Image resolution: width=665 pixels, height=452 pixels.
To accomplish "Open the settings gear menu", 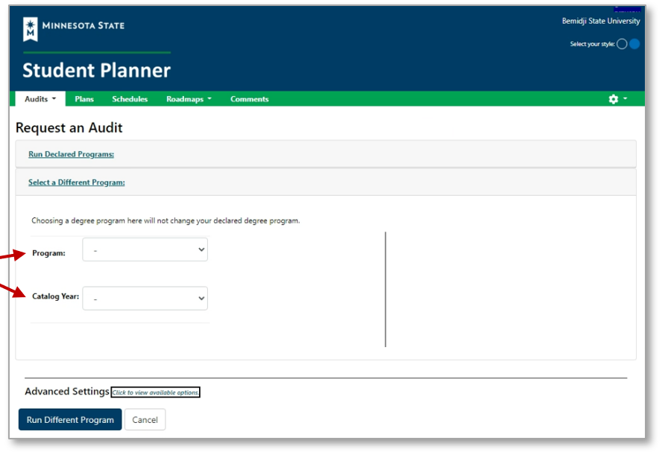I will tap(614, 99).
